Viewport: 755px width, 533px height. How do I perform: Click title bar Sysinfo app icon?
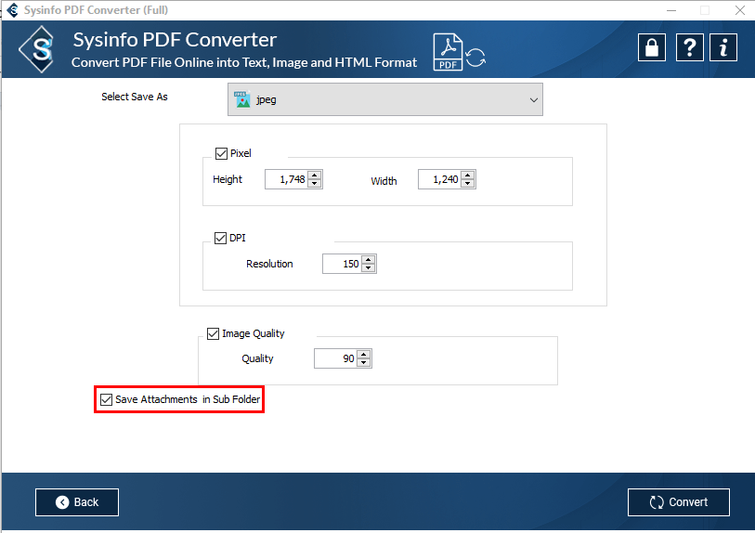pyautogui.click(x=12, y=10)
